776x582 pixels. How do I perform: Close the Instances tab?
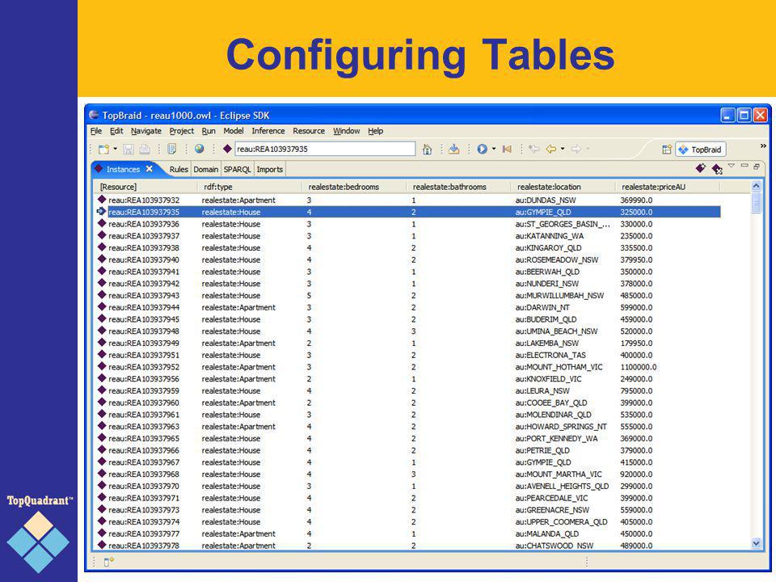pyautogui.click(x=149, y=169)
